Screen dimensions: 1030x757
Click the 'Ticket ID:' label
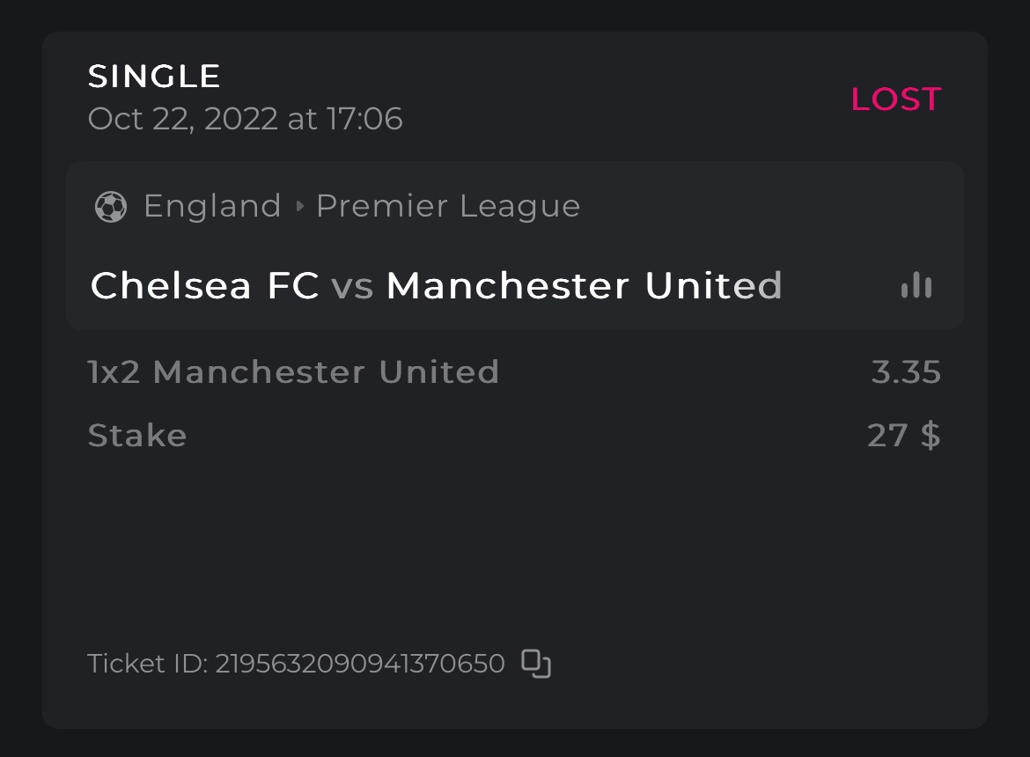[147, 663]
